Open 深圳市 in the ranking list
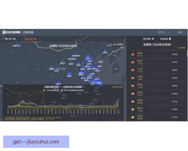 click(x=140, y=61)
